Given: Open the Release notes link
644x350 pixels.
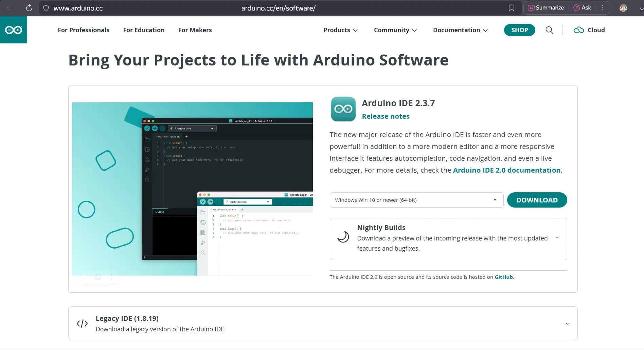Looking at the screenshot, I should pyautogui.click(x=386, y=116).
